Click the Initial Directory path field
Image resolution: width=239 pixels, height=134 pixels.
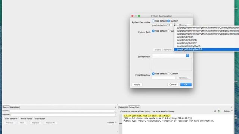coord(164,78)
